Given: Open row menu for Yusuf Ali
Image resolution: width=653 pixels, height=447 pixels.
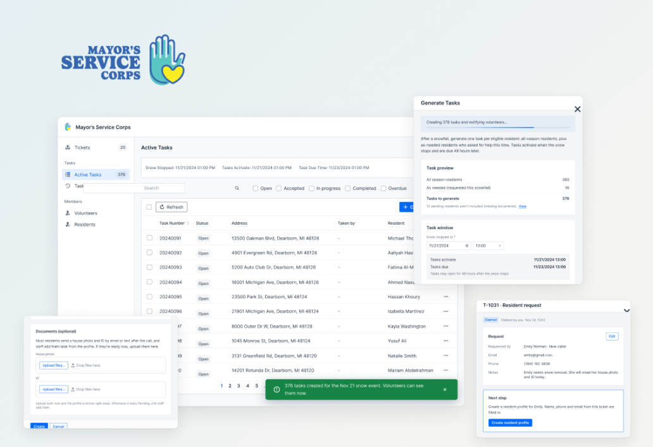Looking at the screenshot, I should pyautogui.click(x=445, y=341).
